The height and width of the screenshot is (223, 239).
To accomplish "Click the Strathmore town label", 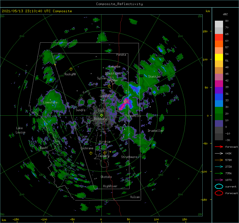I will pos(129,157).
